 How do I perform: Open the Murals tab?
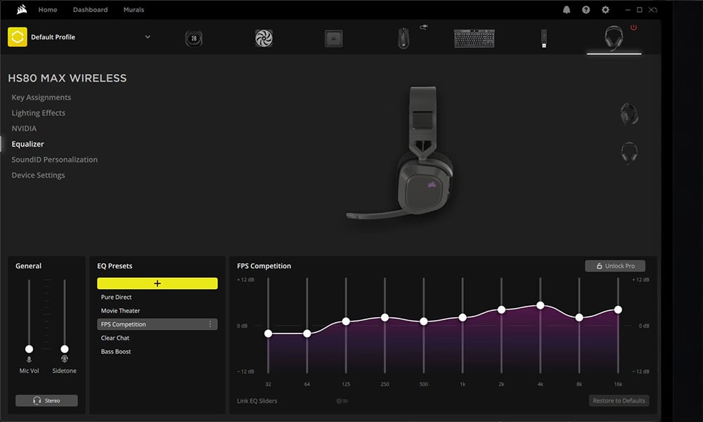coord(134,9)
